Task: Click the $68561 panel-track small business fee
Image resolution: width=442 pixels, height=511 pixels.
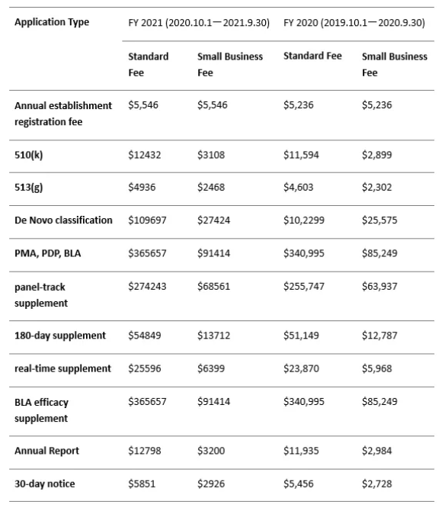Action: click(x=213, y=287)
